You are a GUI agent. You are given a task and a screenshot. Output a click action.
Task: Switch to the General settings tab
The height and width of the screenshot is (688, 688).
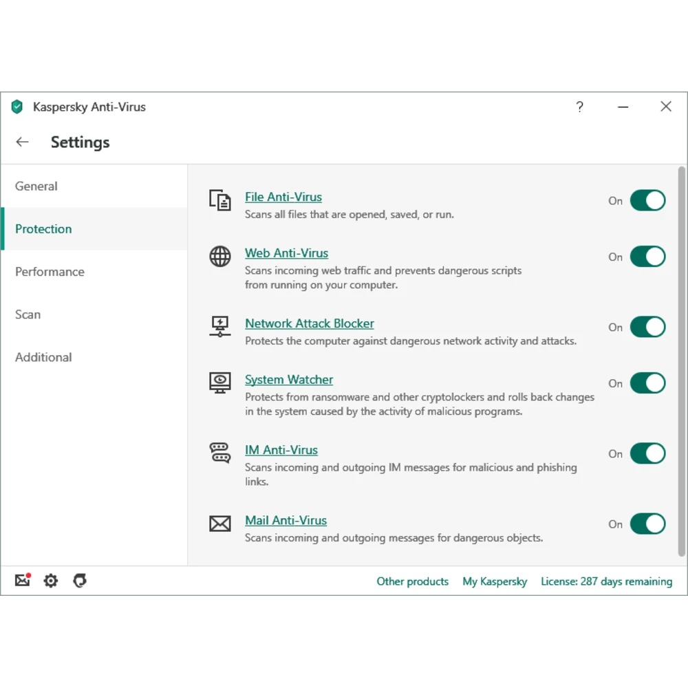[36, 186]
